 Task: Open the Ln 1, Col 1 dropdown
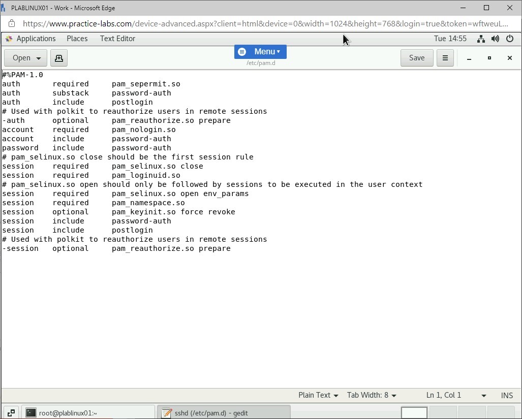point(456,395)
